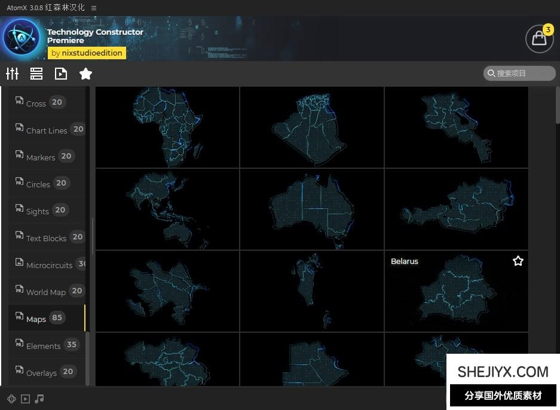This screenshot has height=410, width=560.
Task: Open the shopping bag cart icon
Action: tap(539, 39)
